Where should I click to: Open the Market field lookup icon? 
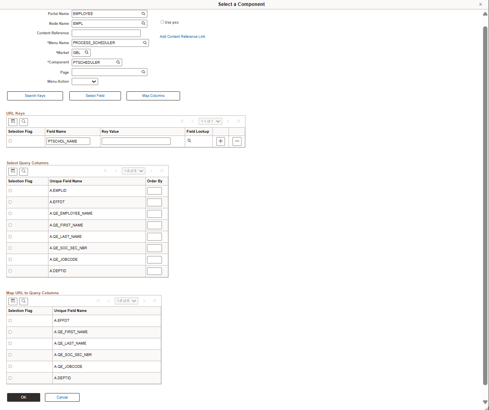tap(86, 52)
